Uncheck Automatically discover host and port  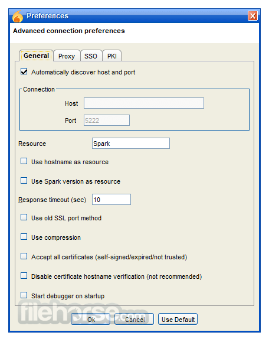click(24, 71)
